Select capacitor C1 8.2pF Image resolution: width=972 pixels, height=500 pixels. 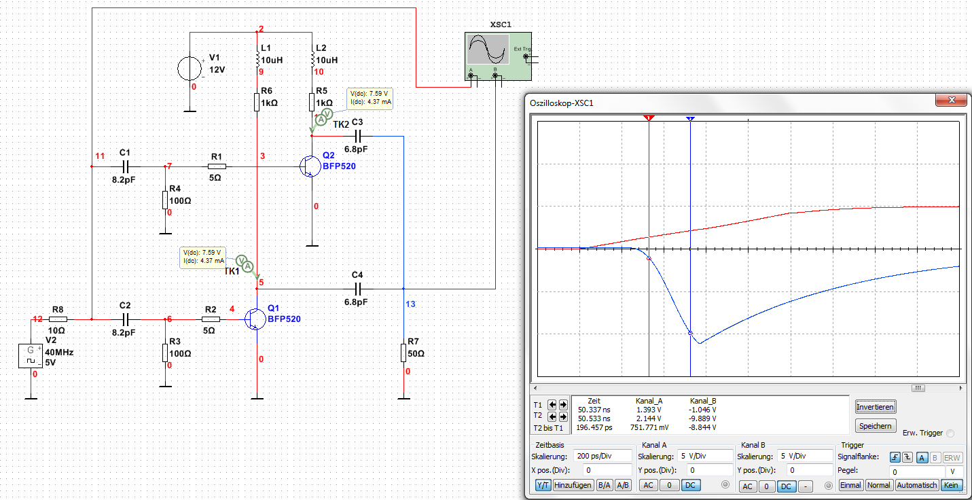(125, 166)
